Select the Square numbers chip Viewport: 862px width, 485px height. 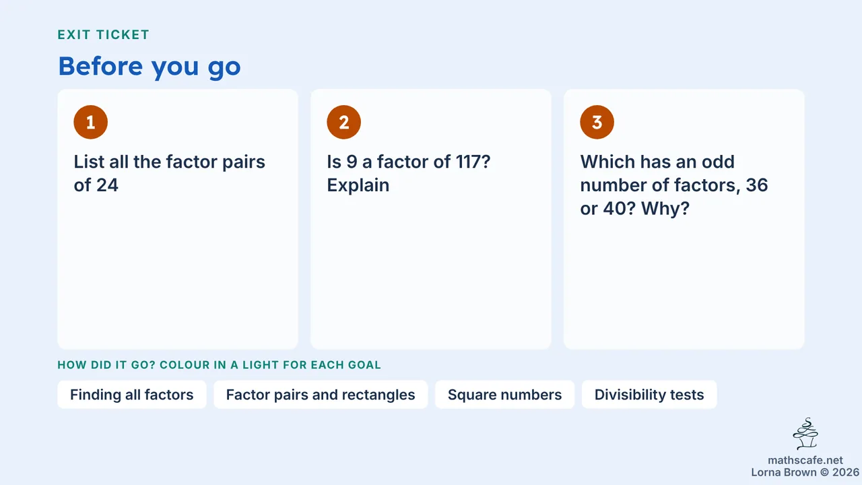[505, 395]
